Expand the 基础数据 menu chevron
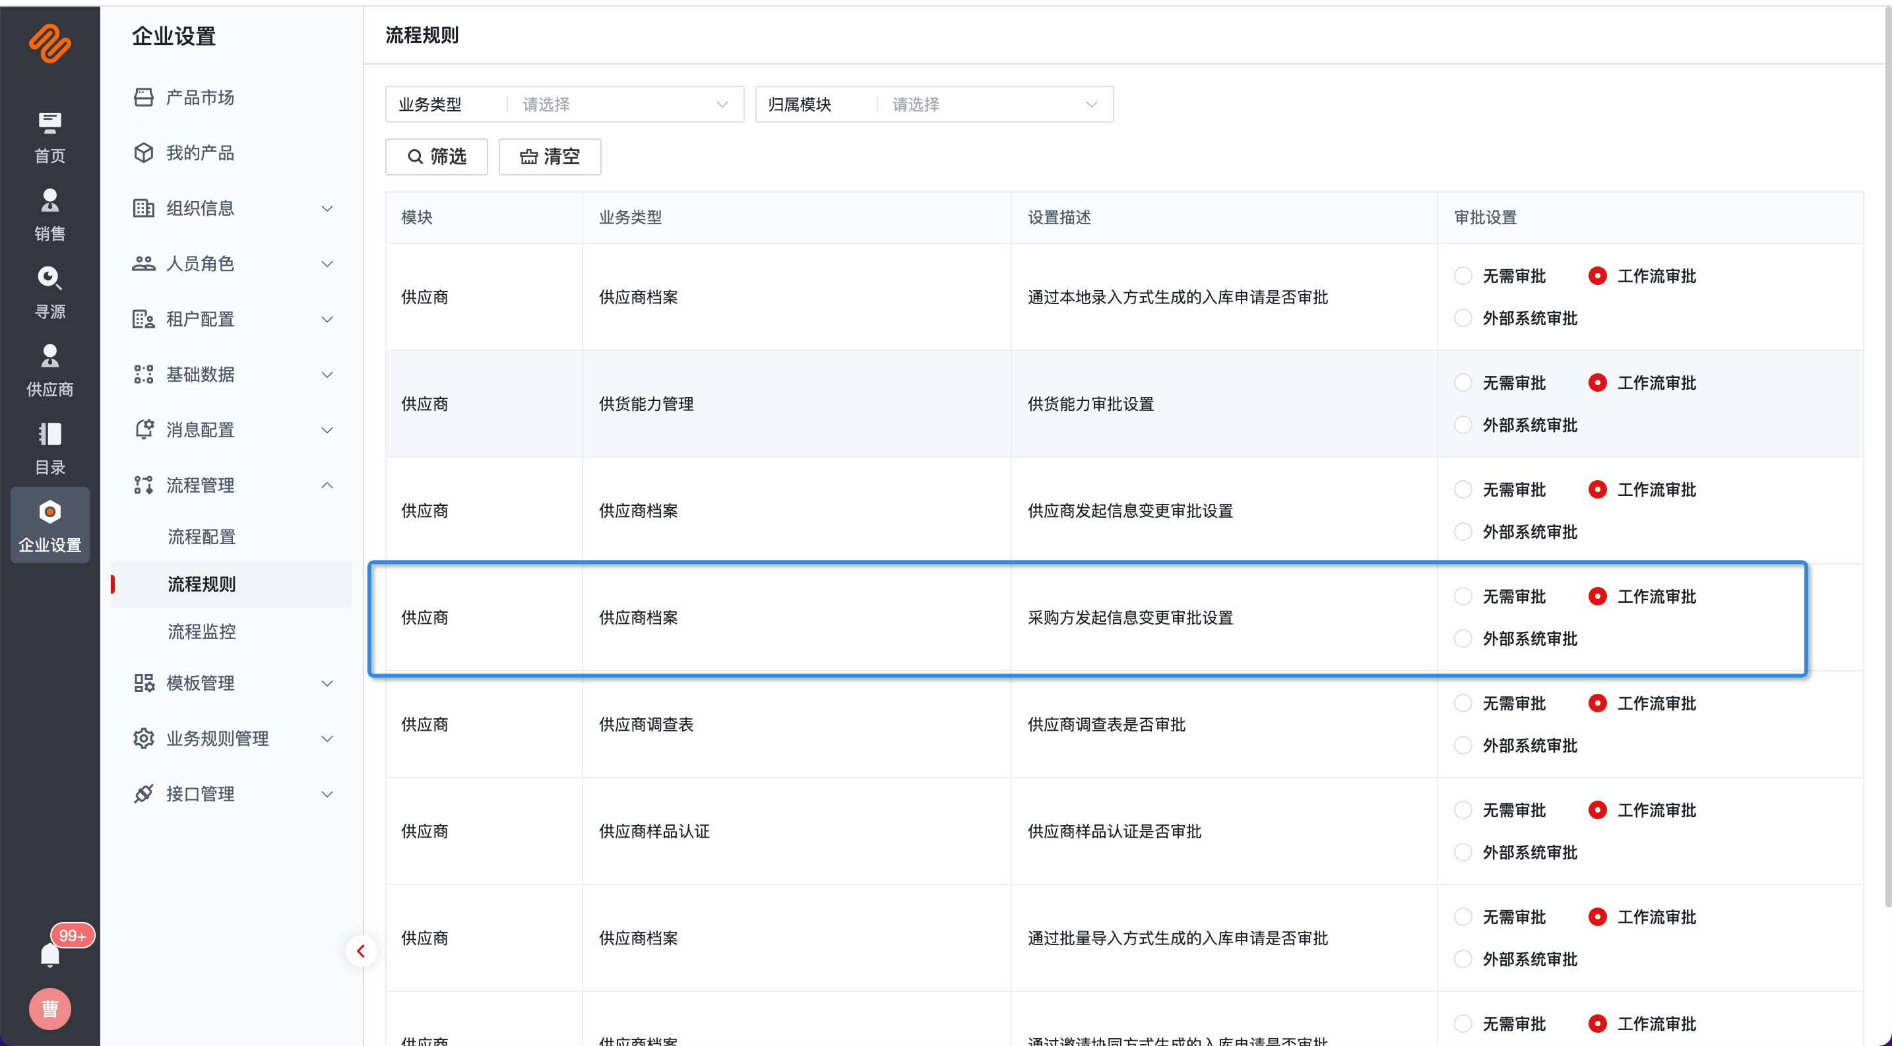Screen dimensions: 1892x1046 pyautogui.click(x=328, y=375)
